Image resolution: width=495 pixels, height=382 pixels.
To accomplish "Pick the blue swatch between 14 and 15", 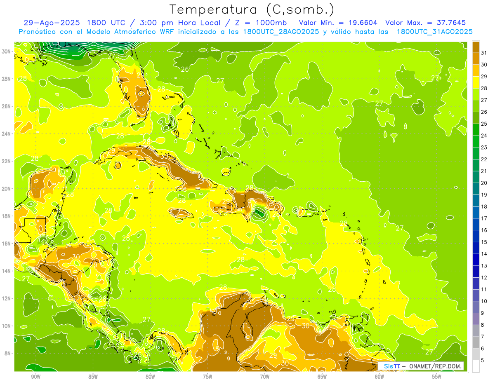I will (476, 248).
